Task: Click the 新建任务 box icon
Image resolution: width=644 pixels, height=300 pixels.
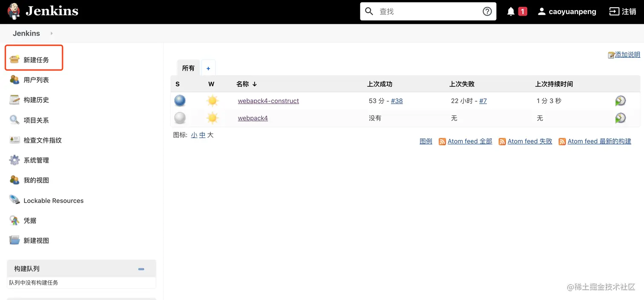Action: pos(14,59)
